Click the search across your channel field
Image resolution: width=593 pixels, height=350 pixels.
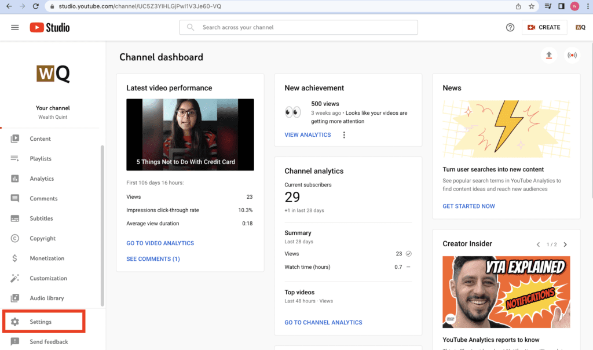point(298,27)
